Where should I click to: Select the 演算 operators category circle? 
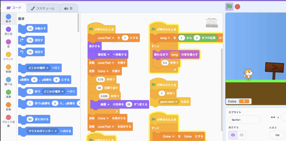coord(8,92)
